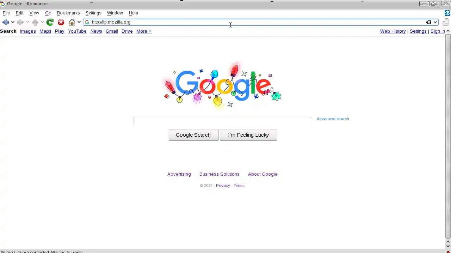Open Google Maps link

click(x=45, y=31)
